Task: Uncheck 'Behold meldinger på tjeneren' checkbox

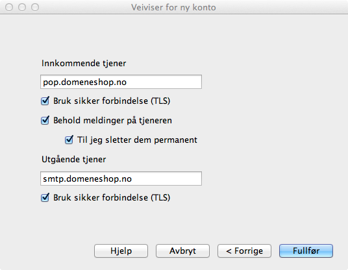Action: tap(45, 121)
